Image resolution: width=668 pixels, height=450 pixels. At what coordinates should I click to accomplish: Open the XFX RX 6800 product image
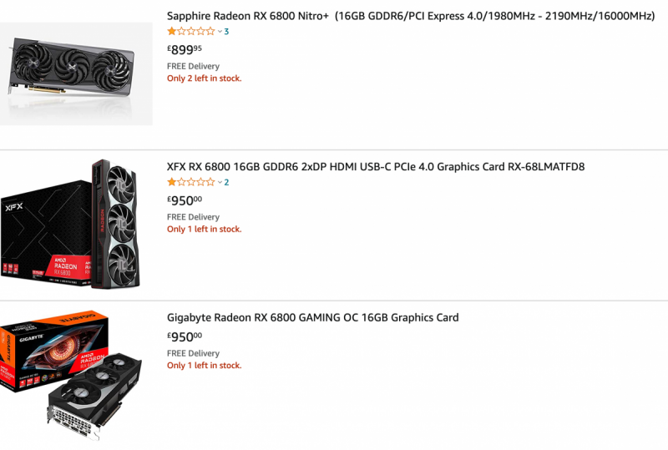tap(69, 225)
